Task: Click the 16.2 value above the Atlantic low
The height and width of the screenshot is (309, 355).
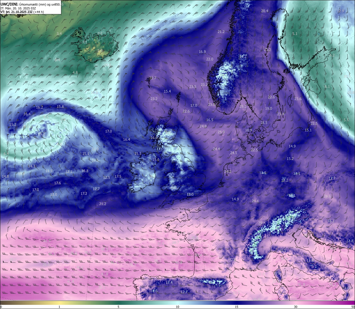Action: tap(40, 107)
